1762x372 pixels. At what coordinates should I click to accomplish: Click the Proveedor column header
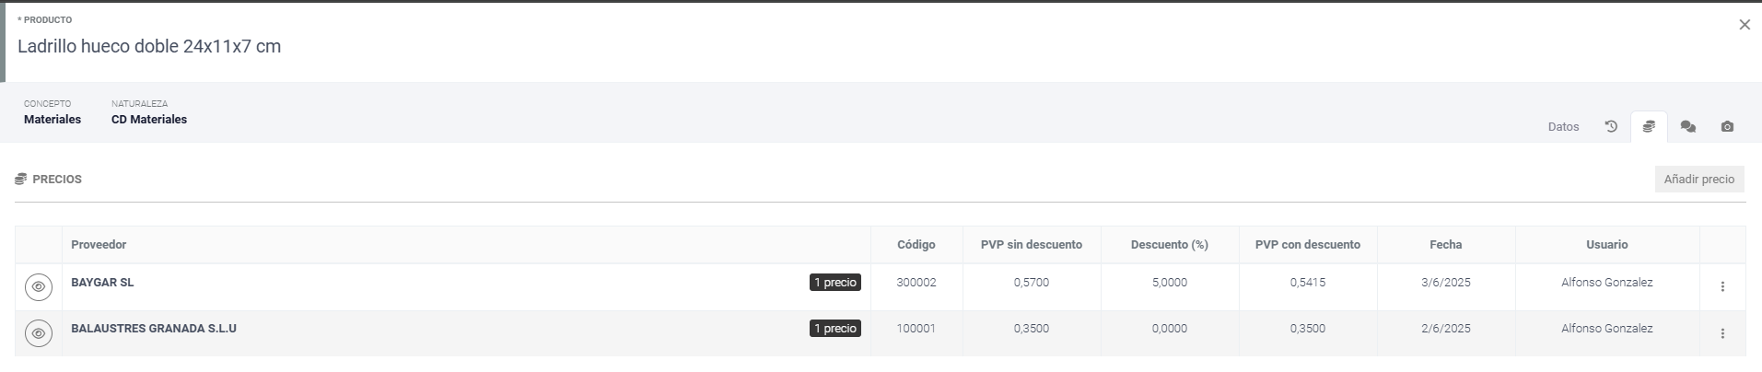point(99,245)
